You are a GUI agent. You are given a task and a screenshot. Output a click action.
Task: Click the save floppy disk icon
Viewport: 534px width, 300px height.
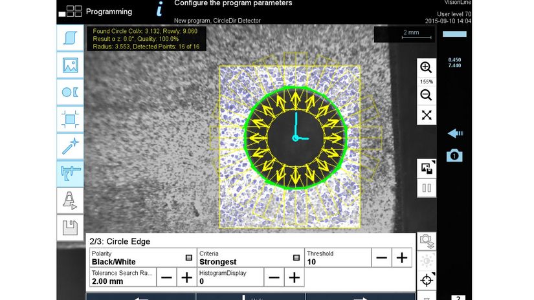pyautogui.click(x=70, y=228)
